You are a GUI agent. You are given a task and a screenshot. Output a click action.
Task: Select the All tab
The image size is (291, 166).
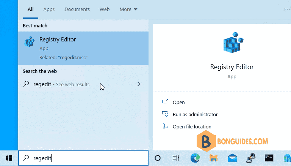pos(31,9)
